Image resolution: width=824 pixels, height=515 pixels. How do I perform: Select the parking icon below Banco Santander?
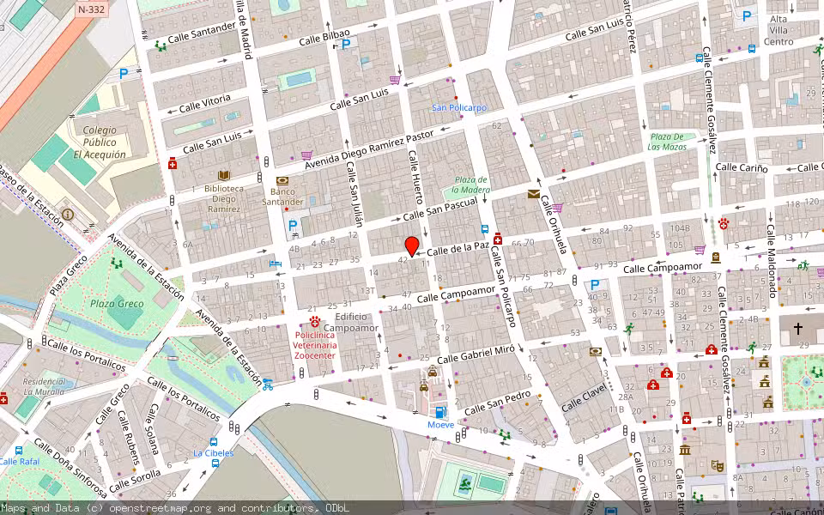293,226
